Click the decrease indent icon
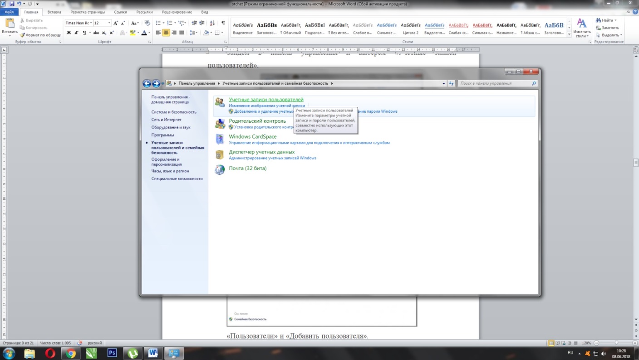This screenshot has width=639, height=360. pos(195,23)
